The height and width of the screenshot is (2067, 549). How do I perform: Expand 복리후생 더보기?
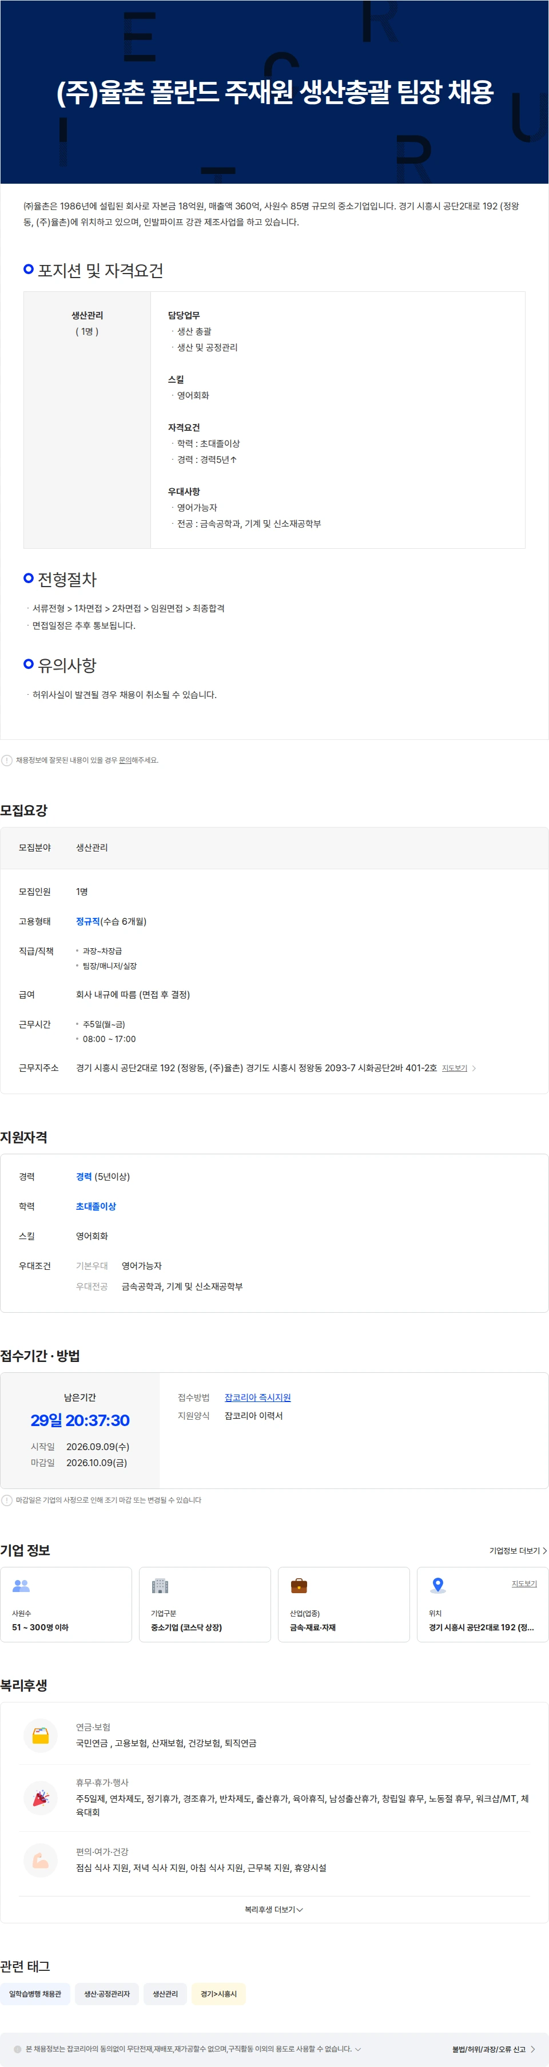click(274, 1909)
